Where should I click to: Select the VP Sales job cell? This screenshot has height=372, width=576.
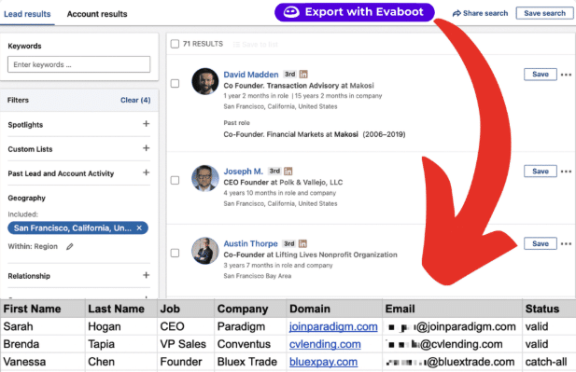186,344
